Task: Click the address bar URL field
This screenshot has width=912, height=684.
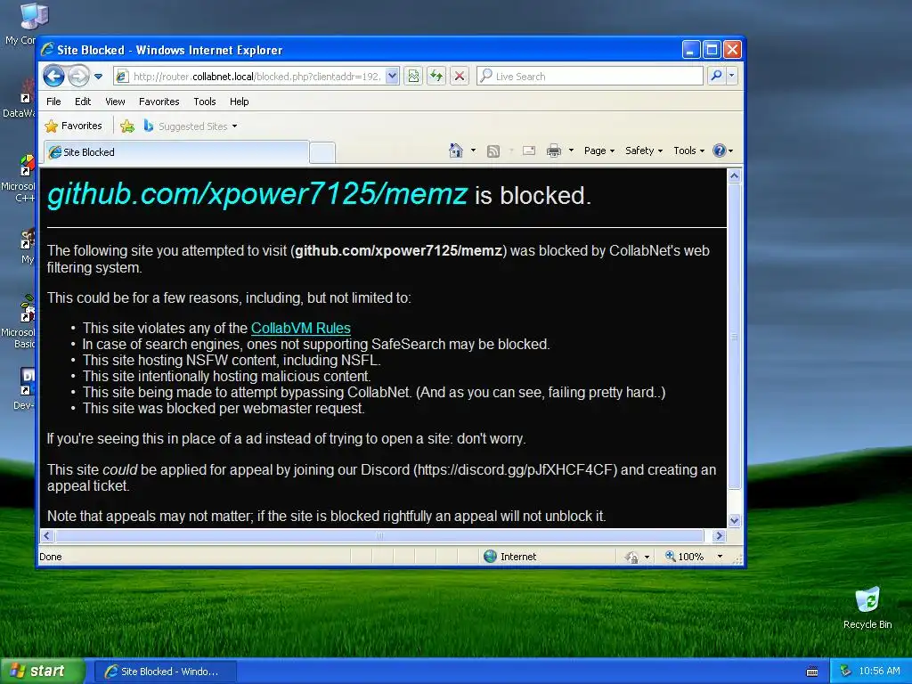Action: pos(250,77)
